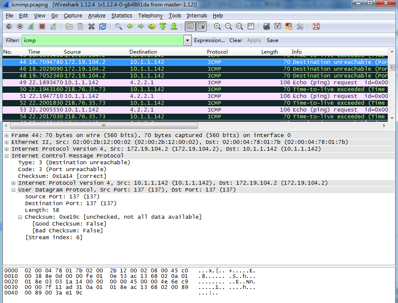Open the Internals menu
Viewport: 398px width, 303px height.
pyautogui.click(x=197, y=16)
